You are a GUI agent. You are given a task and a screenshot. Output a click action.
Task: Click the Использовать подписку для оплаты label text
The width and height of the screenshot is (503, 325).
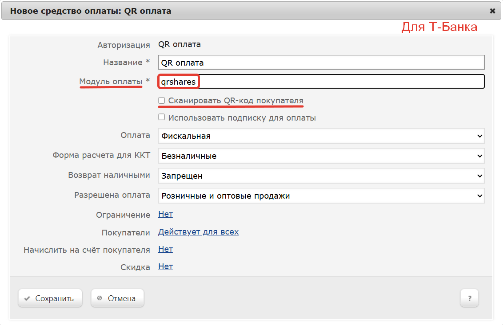coord(242,118)
